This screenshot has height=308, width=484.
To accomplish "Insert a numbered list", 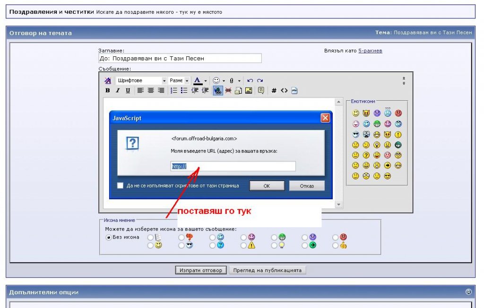I will [174, 90].
